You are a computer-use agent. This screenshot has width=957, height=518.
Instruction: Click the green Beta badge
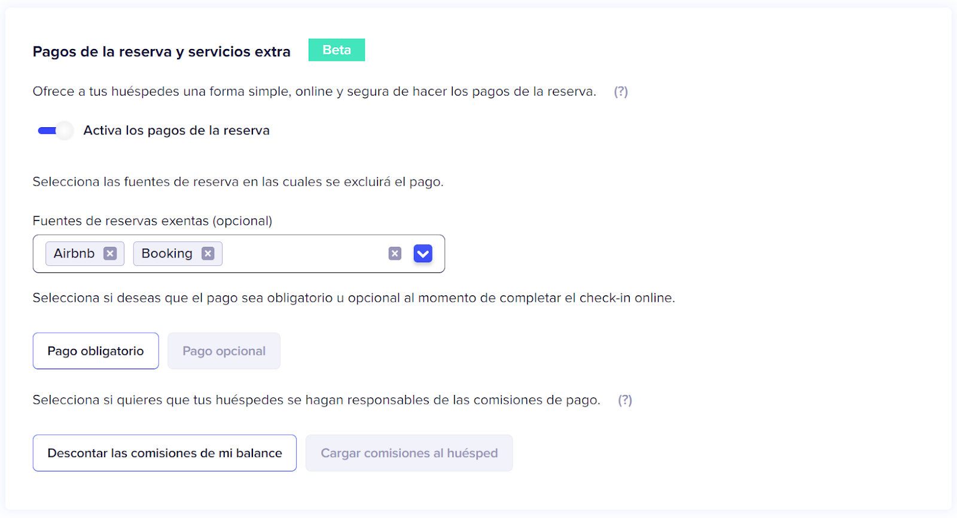(x=337, y=50)
